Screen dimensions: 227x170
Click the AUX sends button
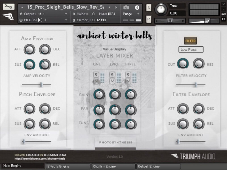(223, 14)
